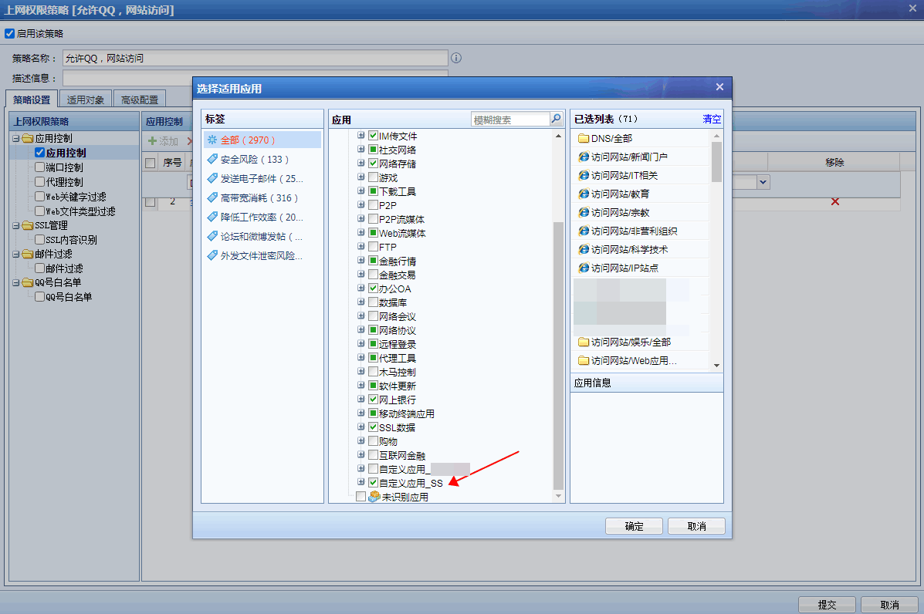Click the 模糊搜索 search input field
The image size is (924, 614).
[x=509, y=120]
